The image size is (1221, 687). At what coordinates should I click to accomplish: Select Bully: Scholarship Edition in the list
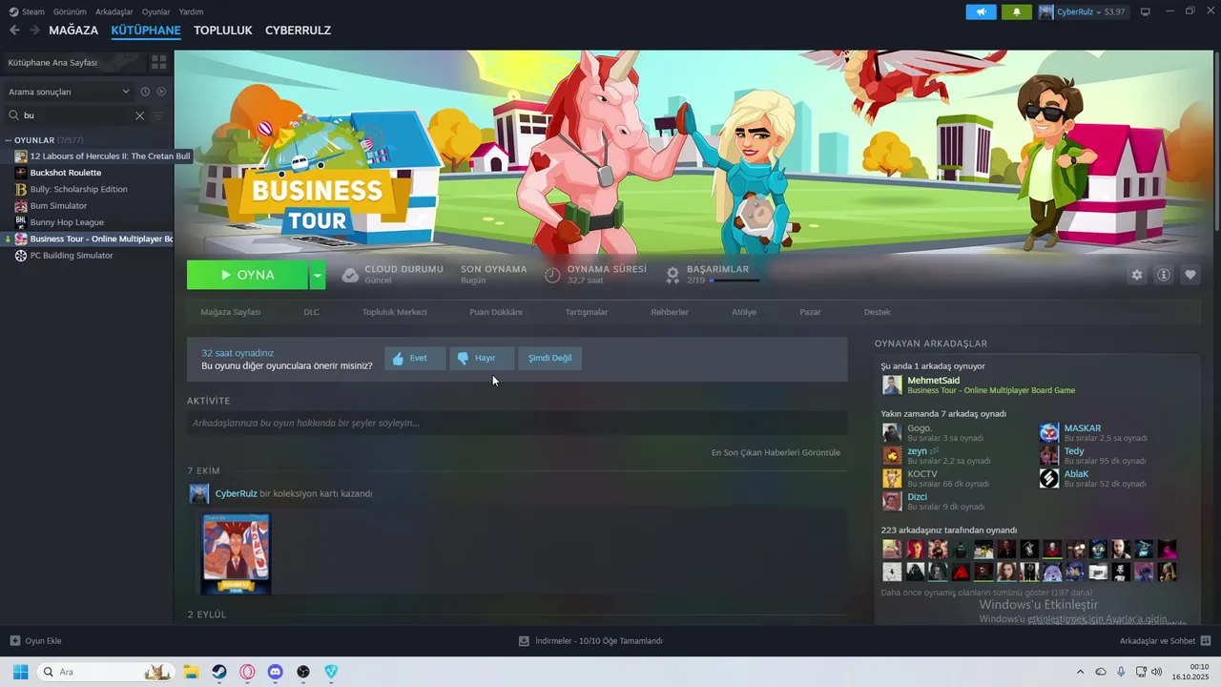pos(78,189)
